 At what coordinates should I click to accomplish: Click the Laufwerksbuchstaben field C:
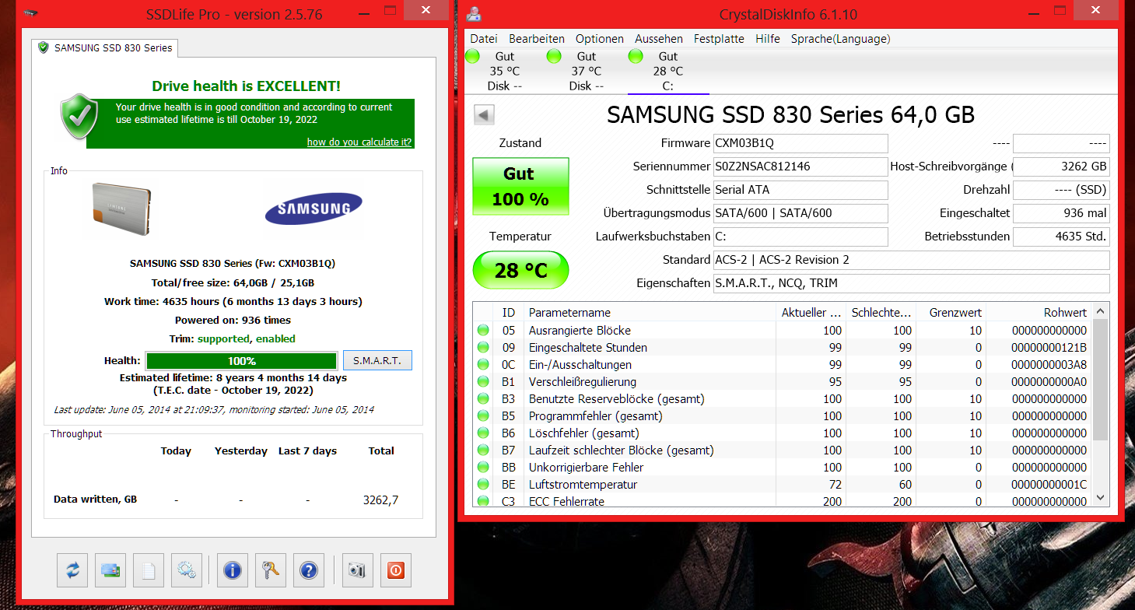point(800,237)
